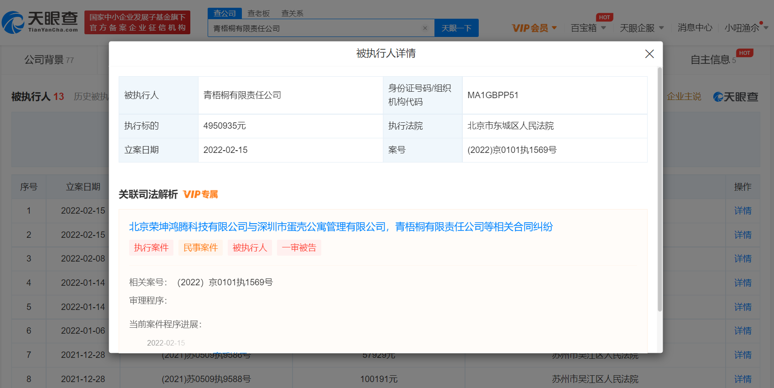This screenshot has height=388, width=774.
Task: Click the (2021)苏0509执9588号 case number
Action: pos(206,379)
